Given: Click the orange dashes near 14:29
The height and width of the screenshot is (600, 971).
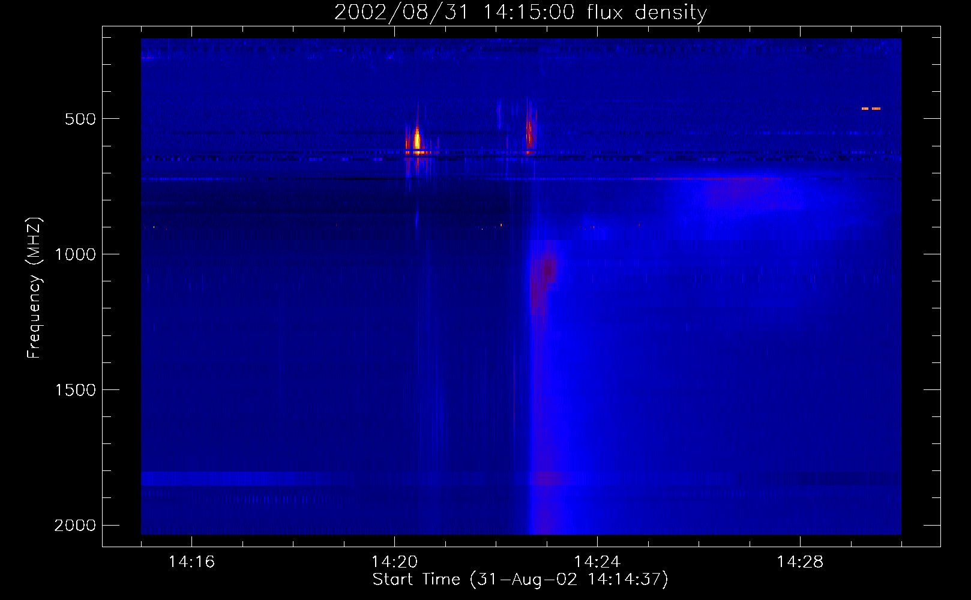Looking at the screenshot, I should pos(871,109).
